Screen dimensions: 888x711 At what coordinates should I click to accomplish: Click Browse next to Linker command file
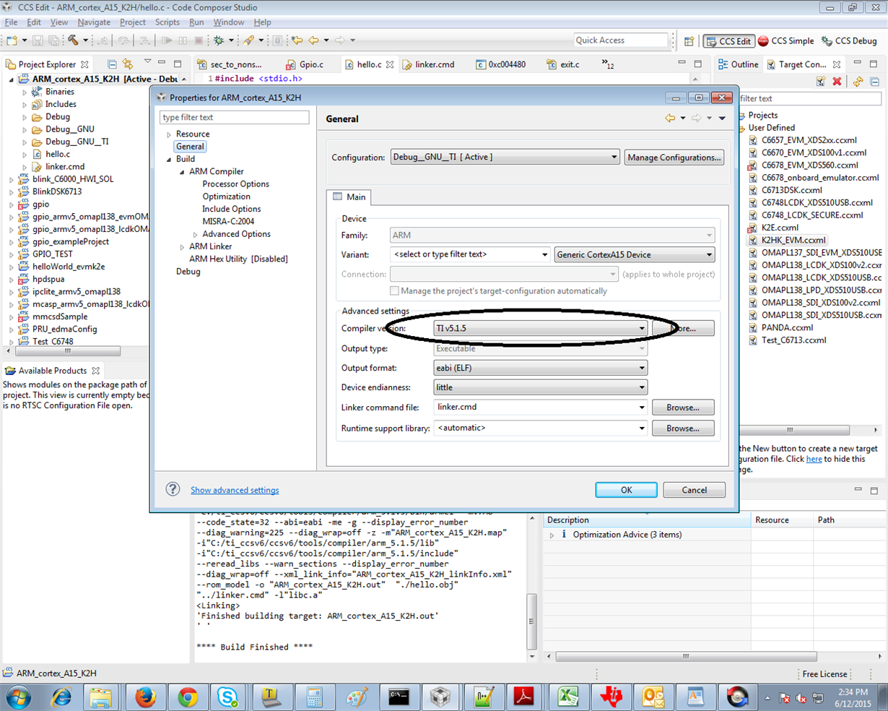click(683, 408)
